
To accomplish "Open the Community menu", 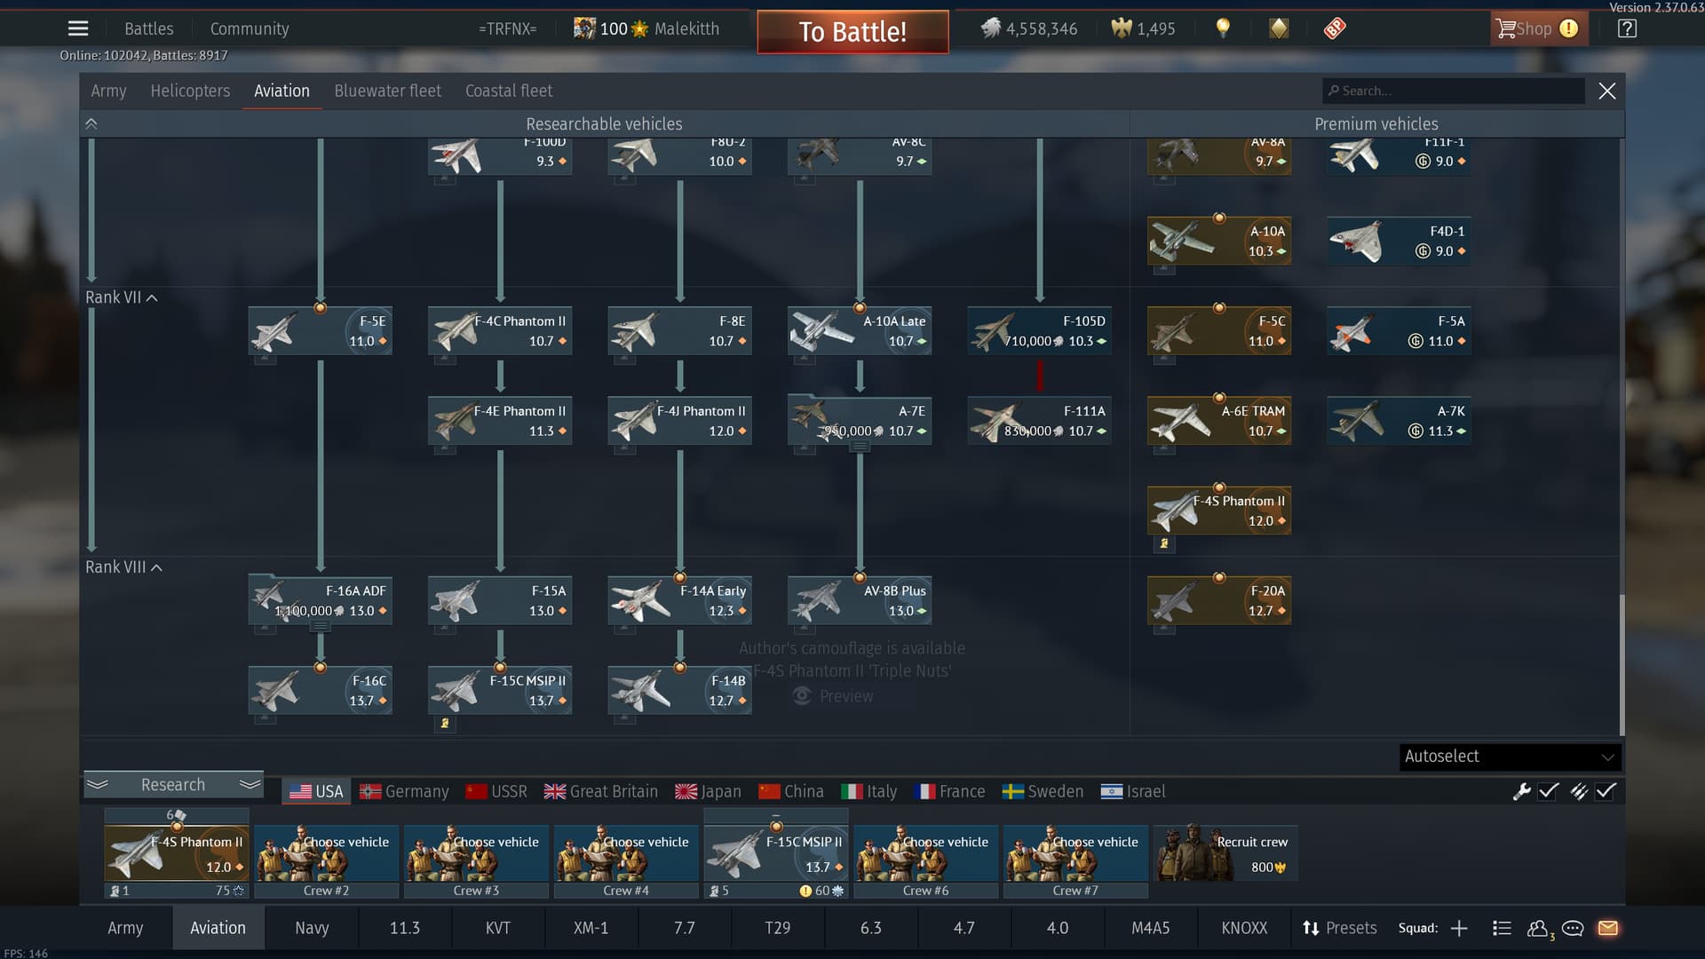I will coord(250,28).
